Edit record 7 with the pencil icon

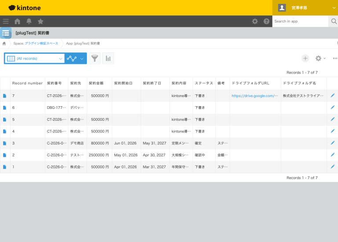tap(333, 95)
